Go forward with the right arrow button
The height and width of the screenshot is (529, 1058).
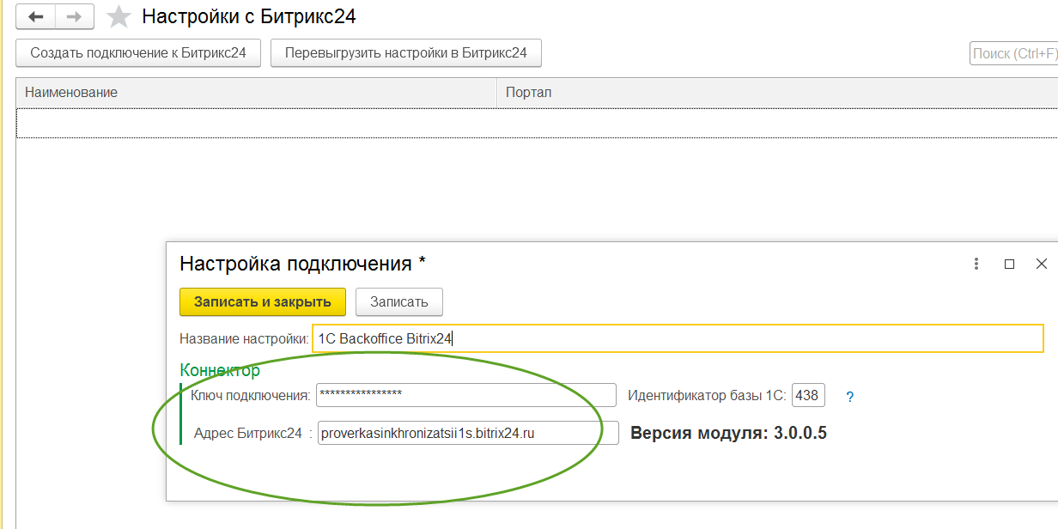[75, 17]
